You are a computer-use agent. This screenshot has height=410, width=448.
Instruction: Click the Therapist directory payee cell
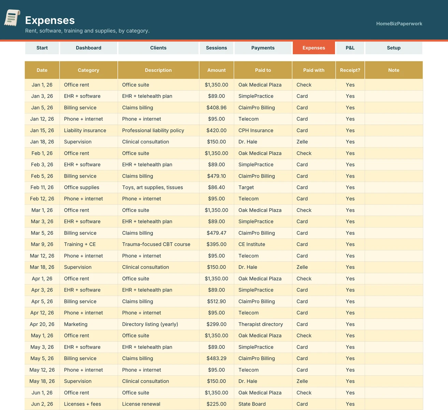coord(263,324)
